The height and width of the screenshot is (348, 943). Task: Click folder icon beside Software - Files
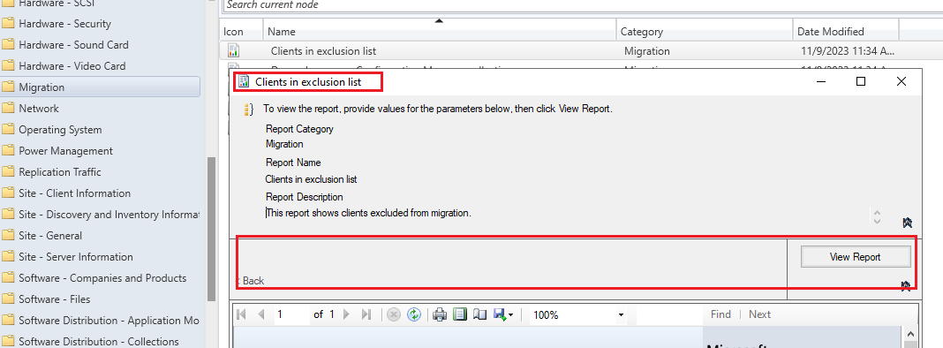[8, 299]
